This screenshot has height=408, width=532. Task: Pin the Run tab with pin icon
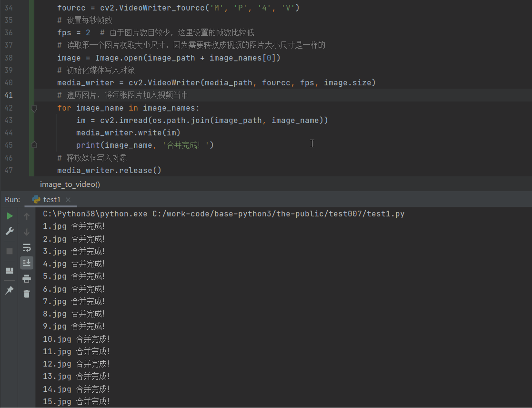click(x=10, y=290)
